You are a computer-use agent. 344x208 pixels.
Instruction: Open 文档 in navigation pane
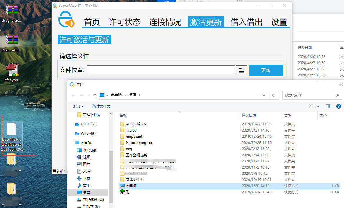(84, 171)
